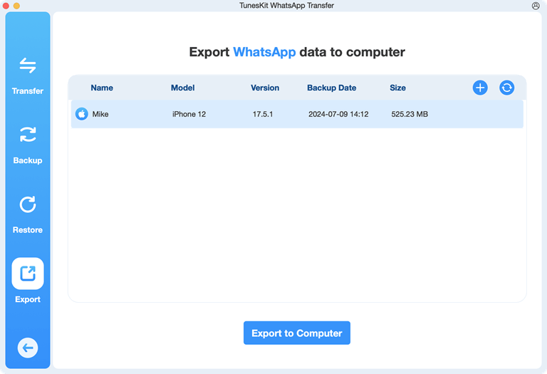Go back using the sidebar arrow
Viewport: 547px width, 374px height.
click(x=28, y=348)
